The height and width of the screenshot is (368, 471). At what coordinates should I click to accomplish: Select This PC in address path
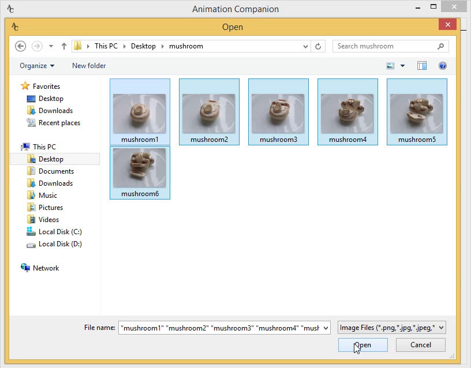[x=106, y=46]
